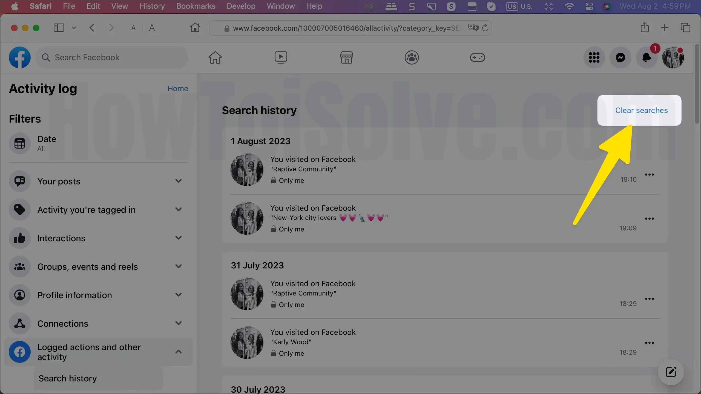Click the Home link in Activity log
Image resolution: width=701 pixels, height=394 pixels.
tap(178, 88)
